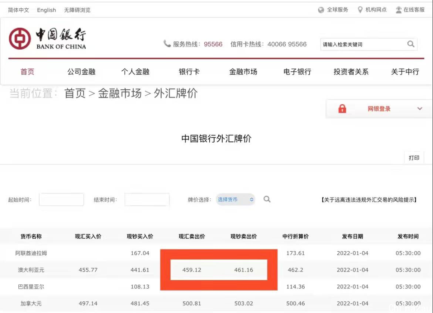This screenshot has height=313, width=433.
Task: Expand the 网银登录 panel chevron
Action: click(419, 109)
